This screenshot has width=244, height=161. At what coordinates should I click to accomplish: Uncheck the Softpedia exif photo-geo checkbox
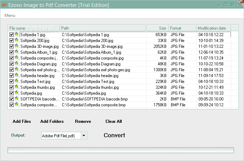(x=11, y=70)
